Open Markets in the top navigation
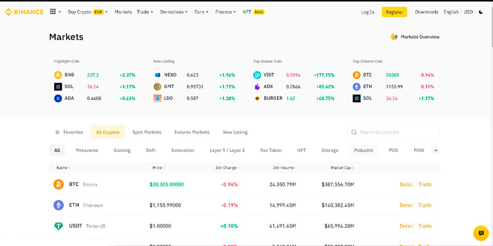The width and height of the screenshot is (493, 246). tap(123, 12)
